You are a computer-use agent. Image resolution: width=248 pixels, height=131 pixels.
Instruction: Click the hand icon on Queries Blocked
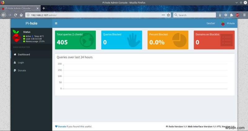point(133,40)
